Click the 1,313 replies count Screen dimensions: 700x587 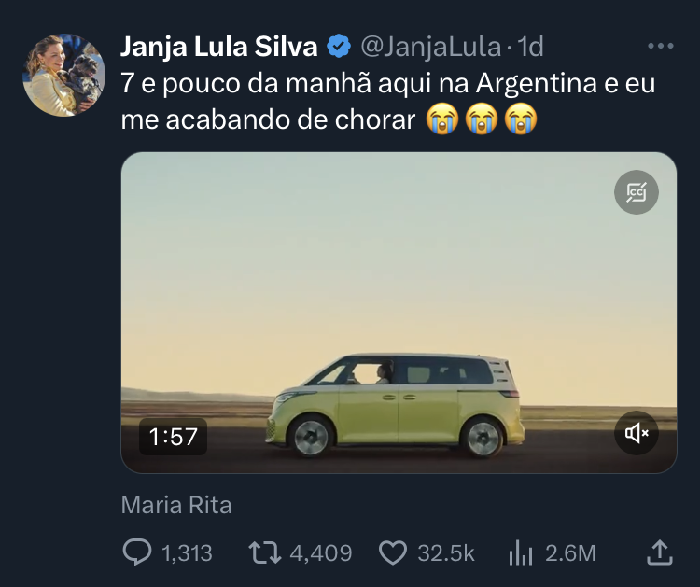[187, 552]
